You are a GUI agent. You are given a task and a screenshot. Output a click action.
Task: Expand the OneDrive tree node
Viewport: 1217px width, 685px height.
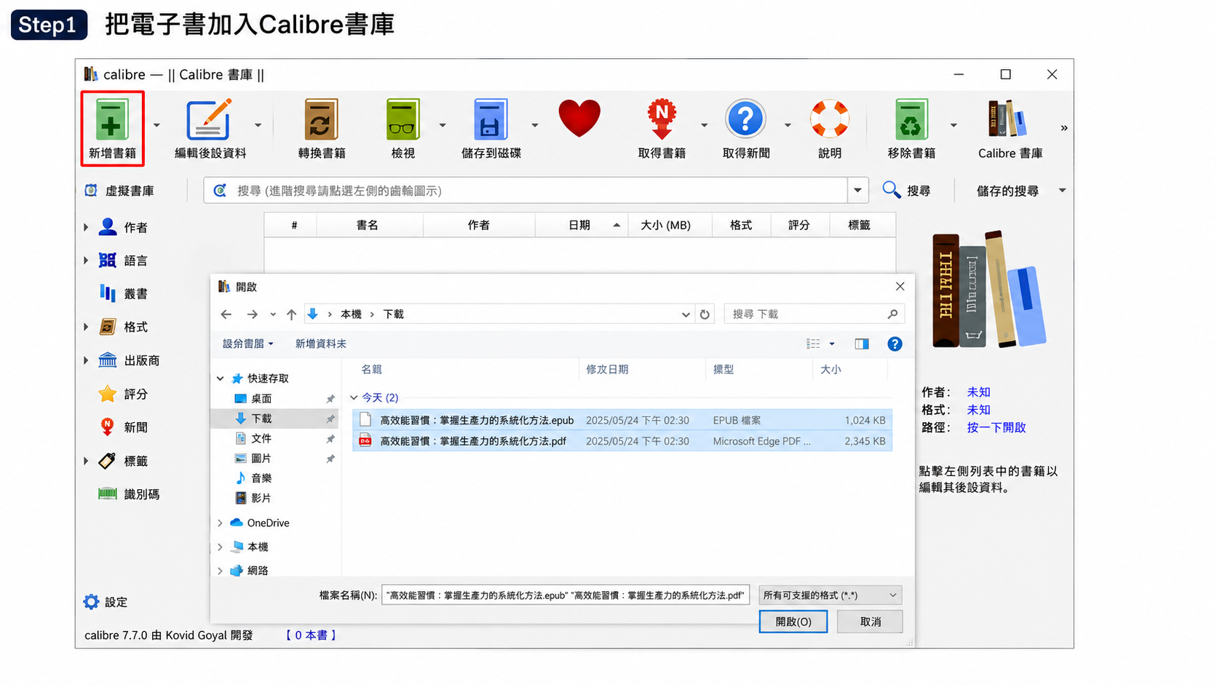point(220,523)
